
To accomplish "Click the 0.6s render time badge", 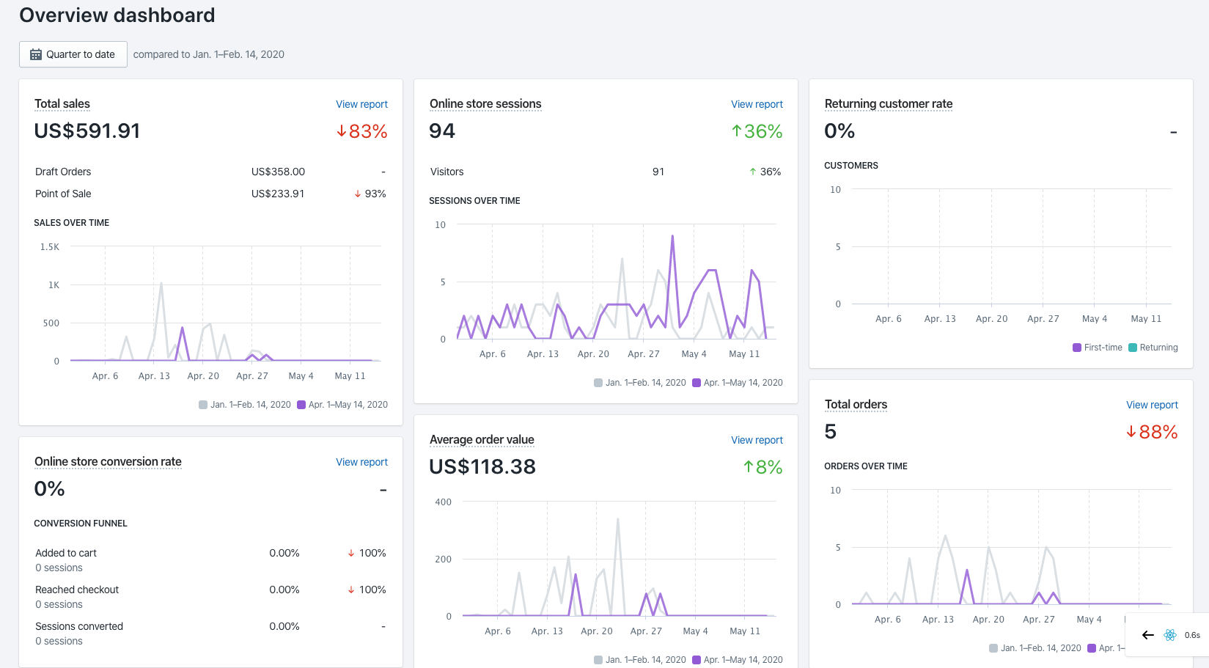I will click(x=1192, y=635).
